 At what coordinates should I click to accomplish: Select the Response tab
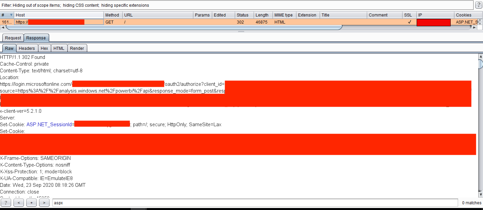(36, 38)
